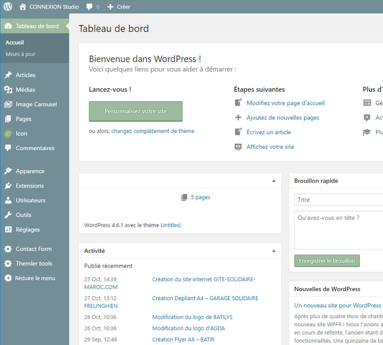383x345 pixels.
Task: Click the Utilisateurs person icon
Action: click(8, 200)
